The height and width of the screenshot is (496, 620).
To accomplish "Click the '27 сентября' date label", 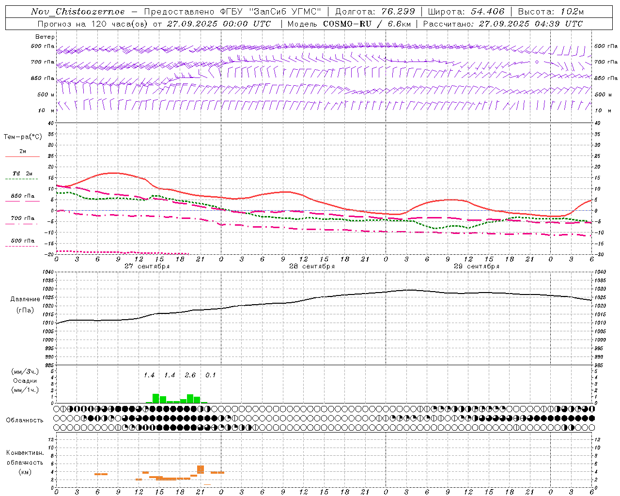I will (x=147, y=266).
